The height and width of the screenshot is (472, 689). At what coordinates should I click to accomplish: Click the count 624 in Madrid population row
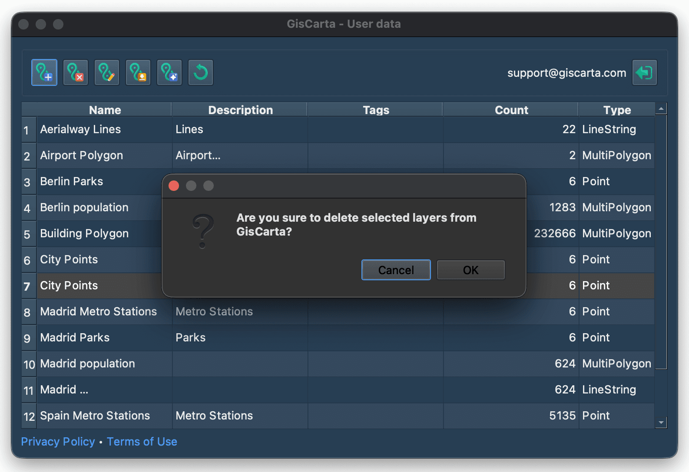click(x=565, y=364)
